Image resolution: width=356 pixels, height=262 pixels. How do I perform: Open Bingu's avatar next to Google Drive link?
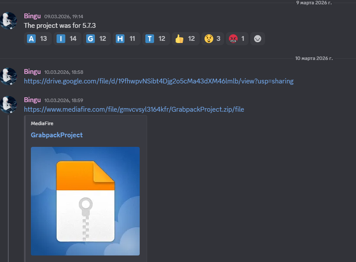[8, 76]
